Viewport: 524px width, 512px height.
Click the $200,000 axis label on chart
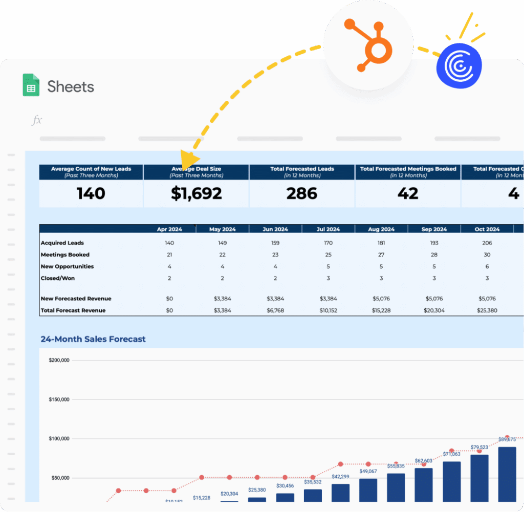click(x=59, y=361)
